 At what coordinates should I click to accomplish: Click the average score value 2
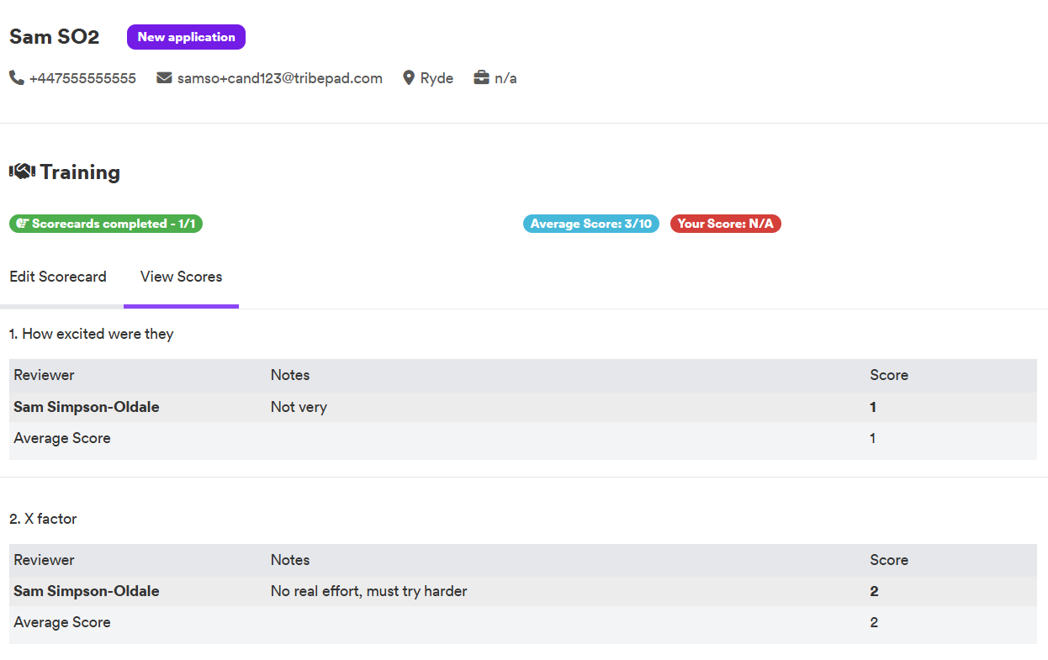point(874,622)
